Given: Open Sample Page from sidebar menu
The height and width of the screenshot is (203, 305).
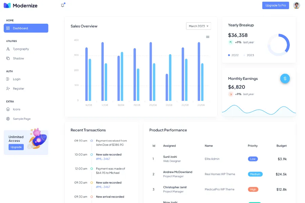Looking at the screenshot, I should 22,119.
